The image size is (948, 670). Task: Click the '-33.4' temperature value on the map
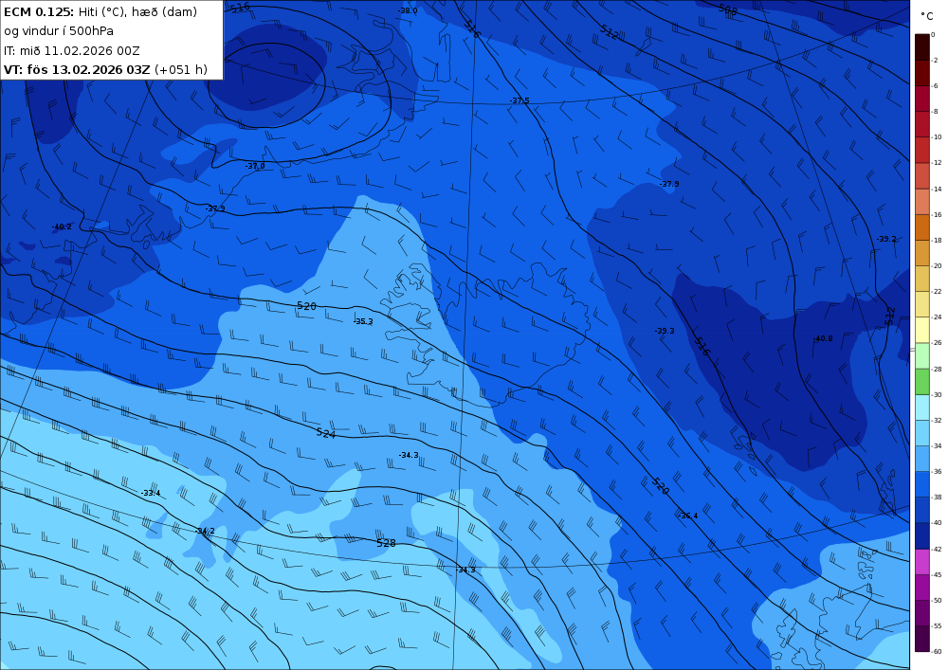(151, 494)
